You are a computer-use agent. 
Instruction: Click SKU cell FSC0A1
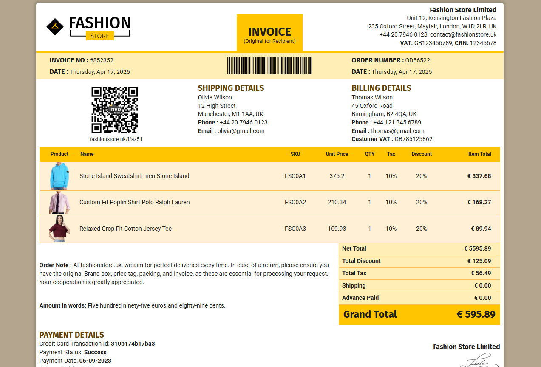[295, 176]
